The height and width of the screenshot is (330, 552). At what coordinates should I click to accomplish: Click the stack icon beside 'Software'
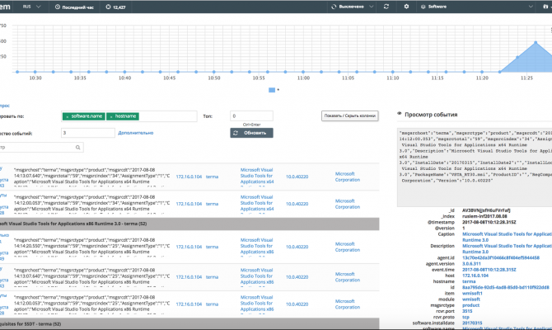(423, 7)
